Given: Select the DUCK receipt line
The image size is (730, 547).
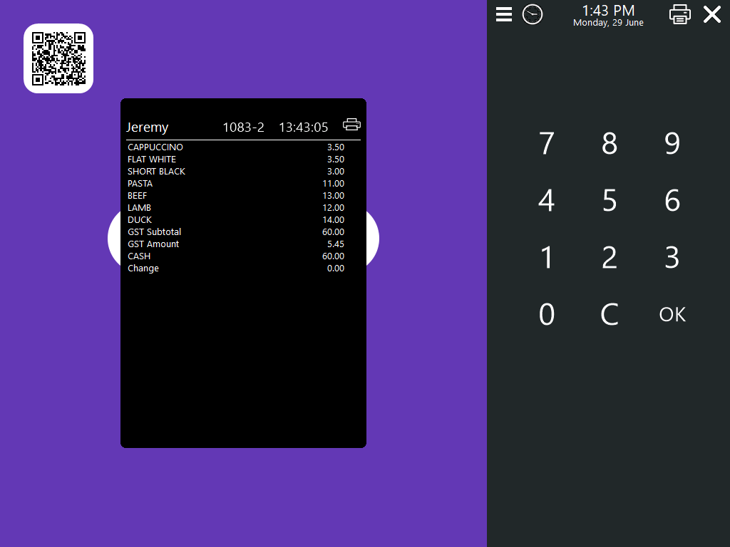Looking at the screenshot, I should (x=236, y=219).
